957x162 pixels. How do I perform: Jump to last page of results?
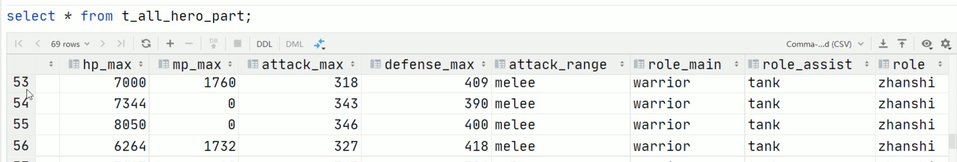coord(121,44)
